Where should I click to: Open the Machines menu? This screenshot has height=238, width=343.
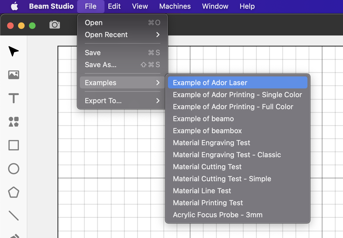pos(175,6)
